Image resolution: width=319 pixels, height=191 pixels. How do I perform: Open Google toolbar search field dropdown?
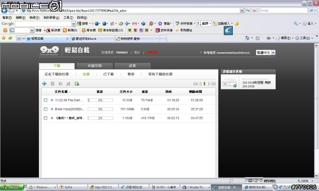coord(74,24)
